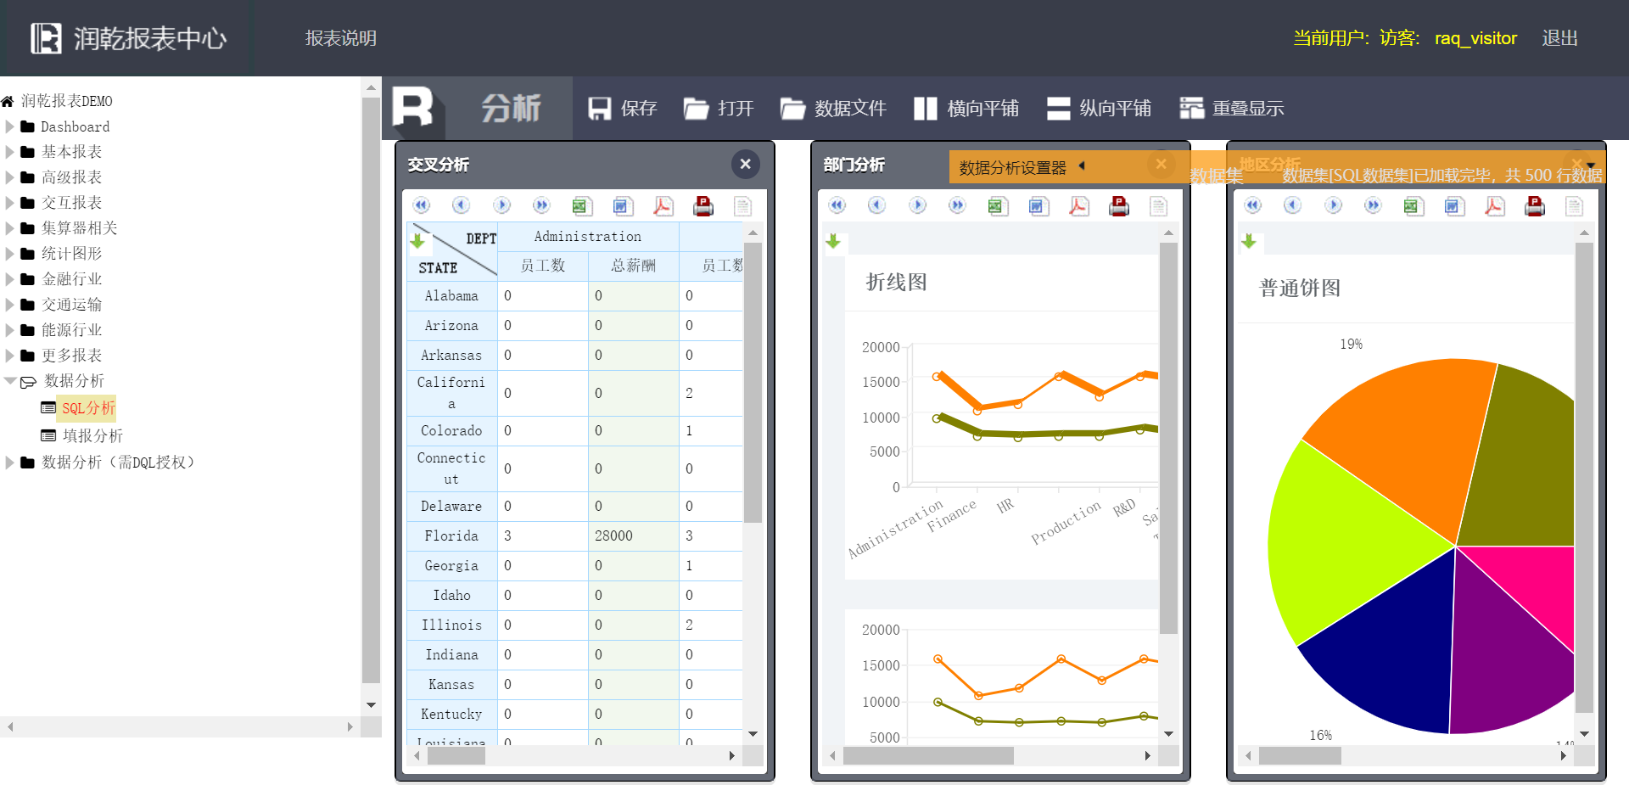This screenshot has height=785, width=1629.
Task: Jump to last page in pie chart panel
Action: 1373,205
